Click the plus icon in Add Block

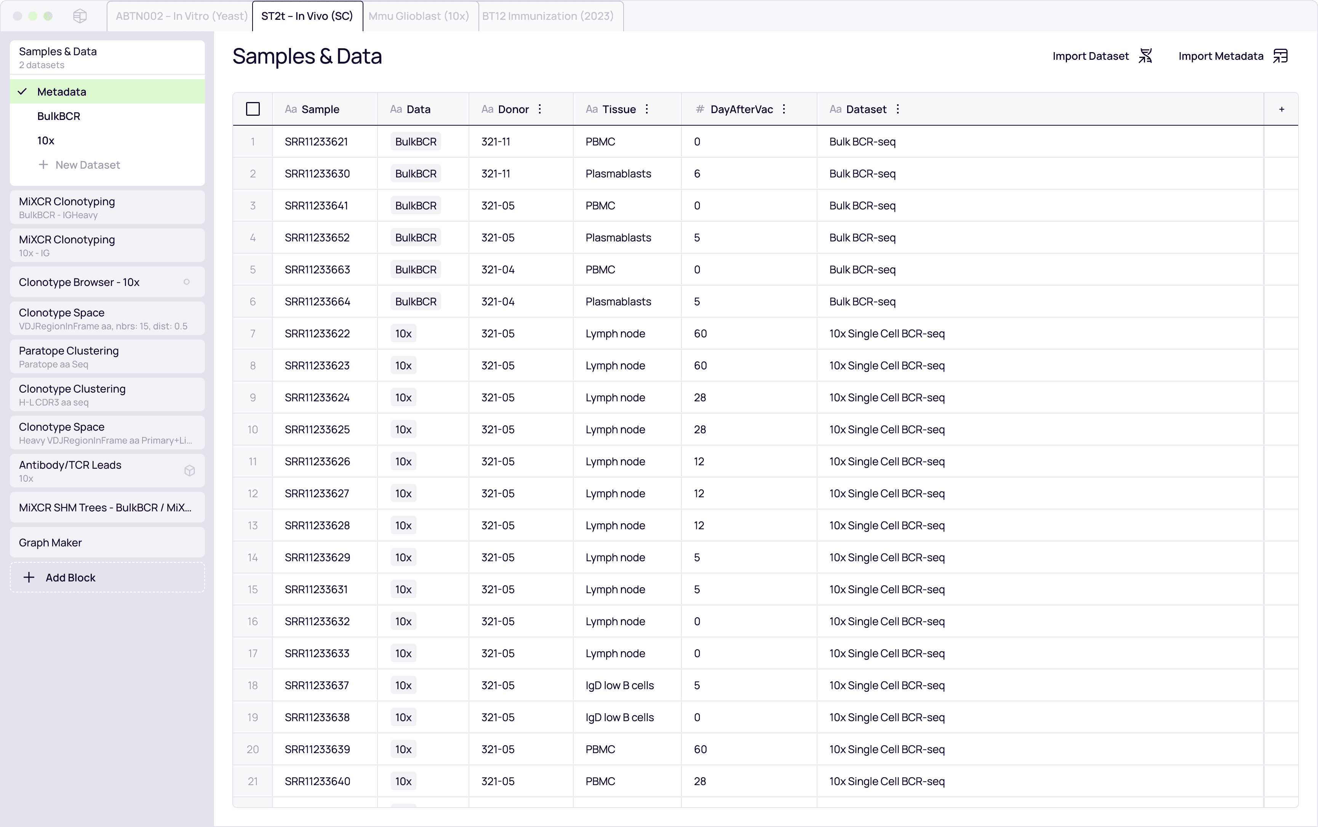pyautogui.click(x=29, y=578)
